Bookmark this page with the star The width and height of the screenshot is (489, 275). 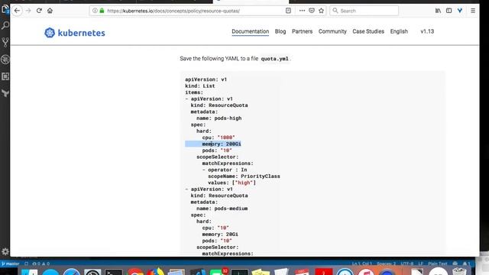point(321,11)
